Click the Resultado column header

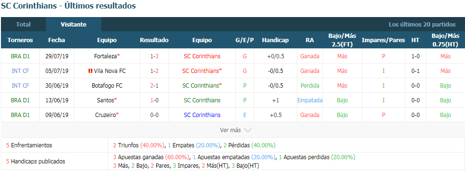pos(154,40)
